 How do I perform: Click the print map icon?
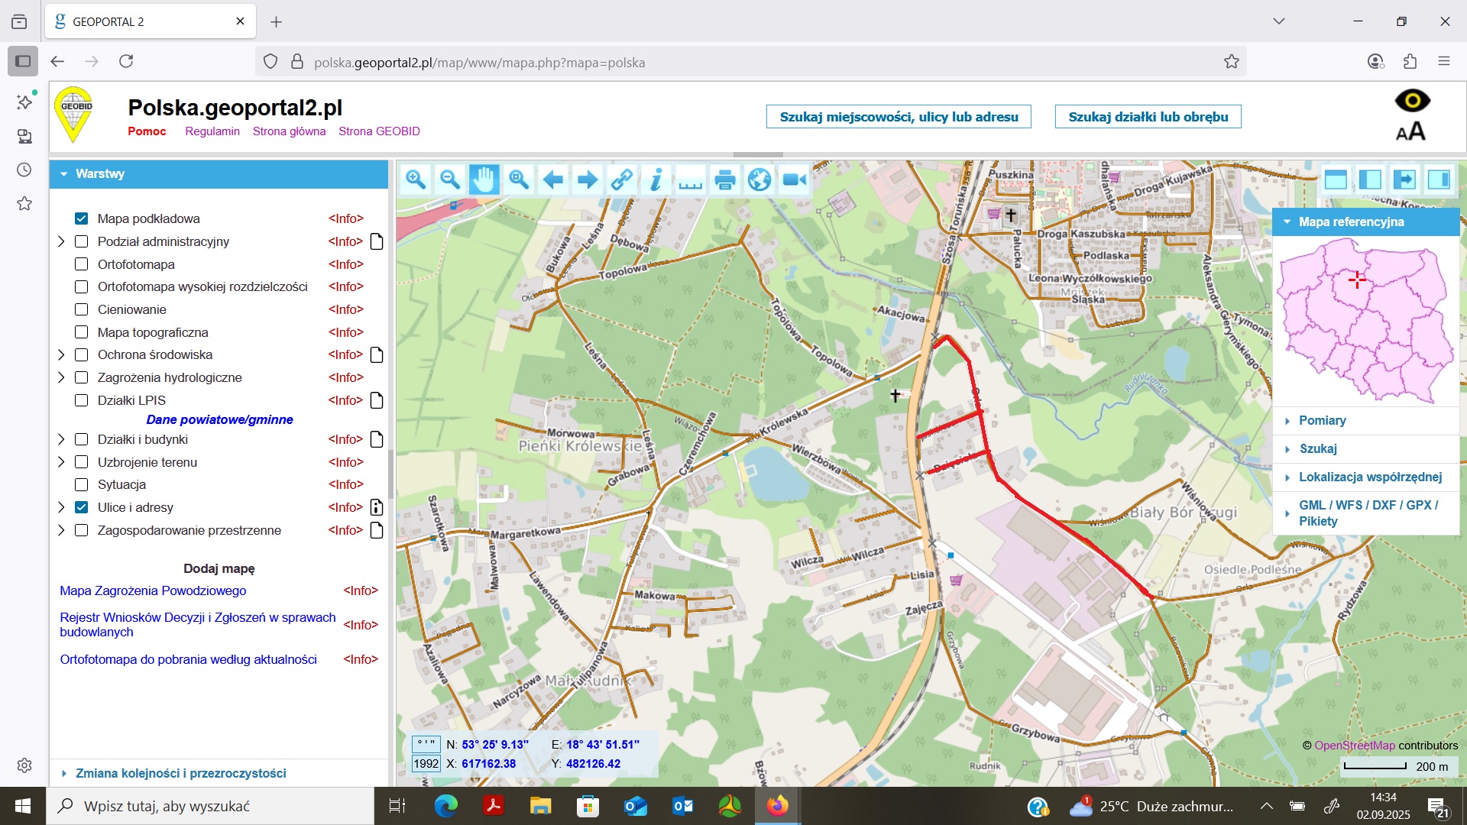point(725,180)
